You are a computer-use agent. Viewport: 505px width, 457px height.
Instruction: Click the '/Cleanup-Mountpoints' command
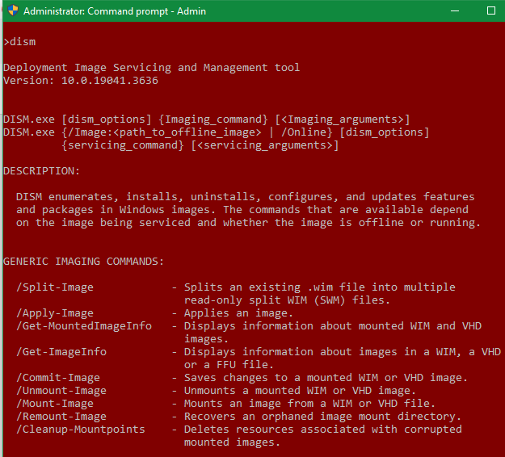point(81,430)
